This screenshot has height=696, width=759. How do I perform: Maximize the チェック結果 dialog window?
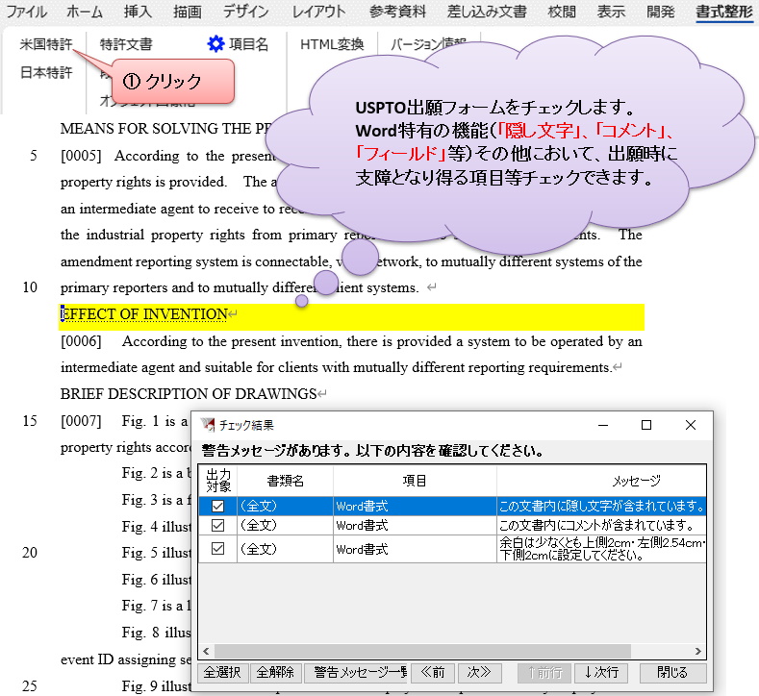click(646, 425)
